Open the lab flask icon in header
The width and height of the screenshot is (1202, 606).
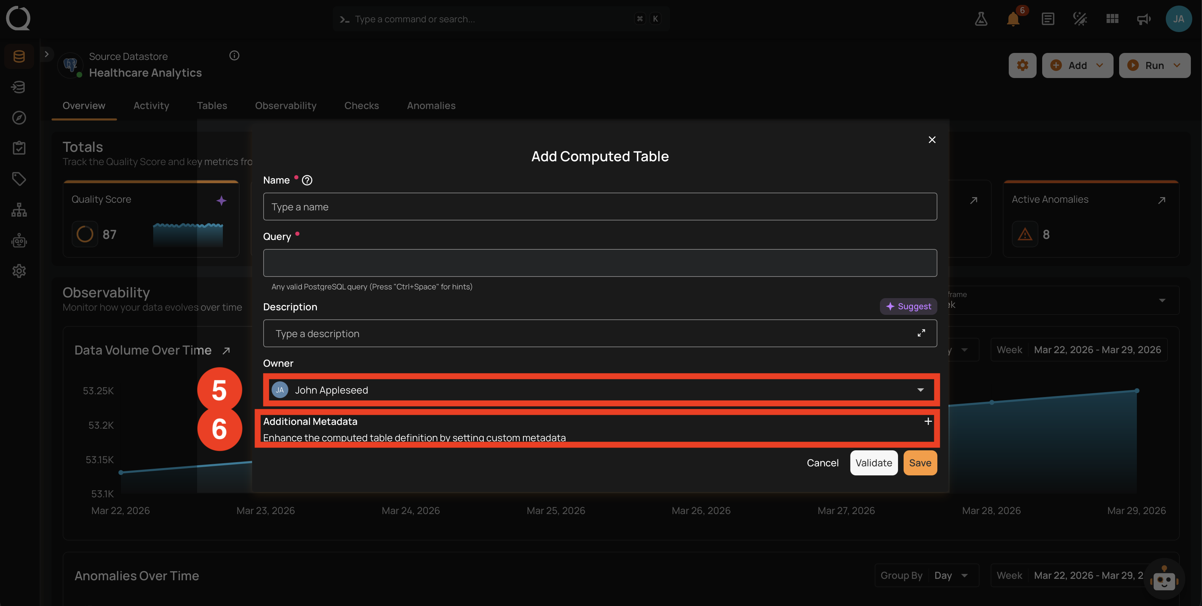coord(981,19)
